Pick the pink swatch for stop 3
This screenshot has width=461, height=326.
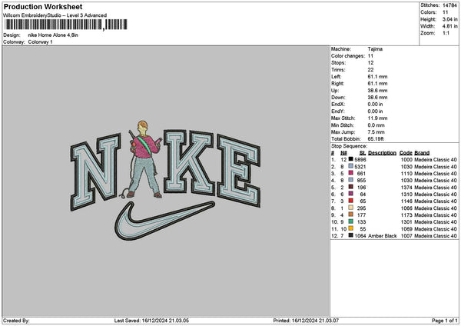pyautogui.click(x=351, y=173)
